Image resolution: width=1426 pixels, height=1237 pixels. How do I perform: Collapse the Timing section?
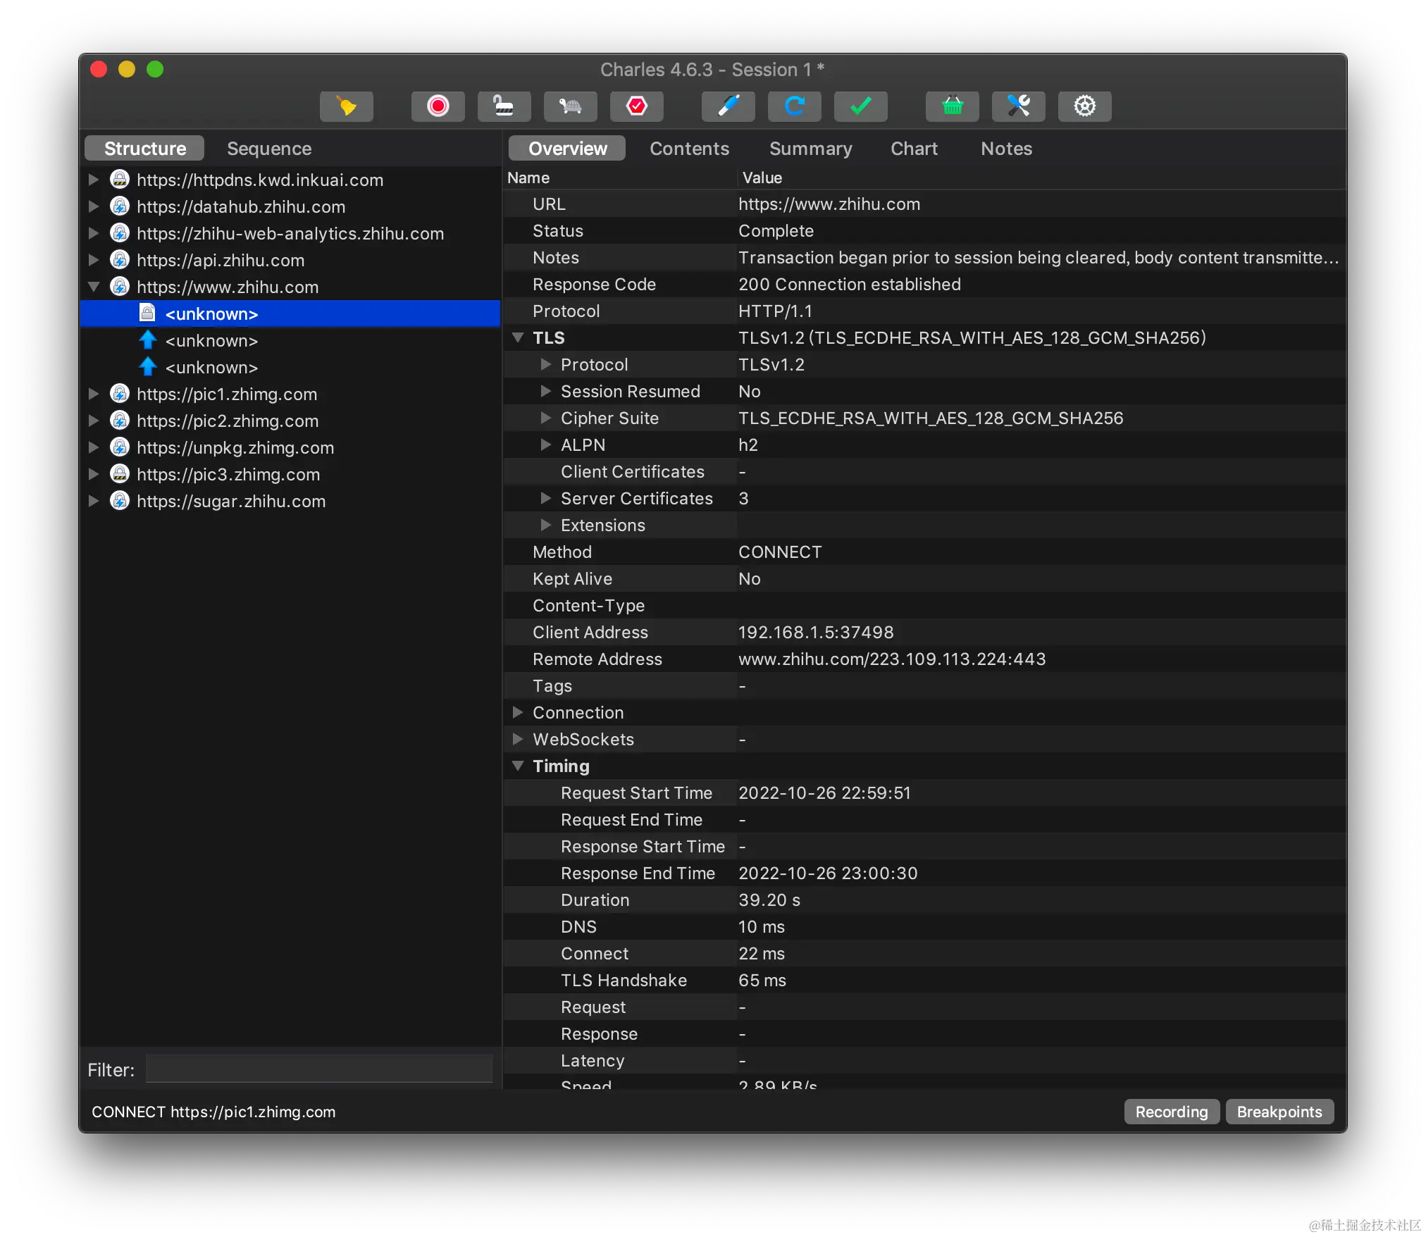(518, 766)
